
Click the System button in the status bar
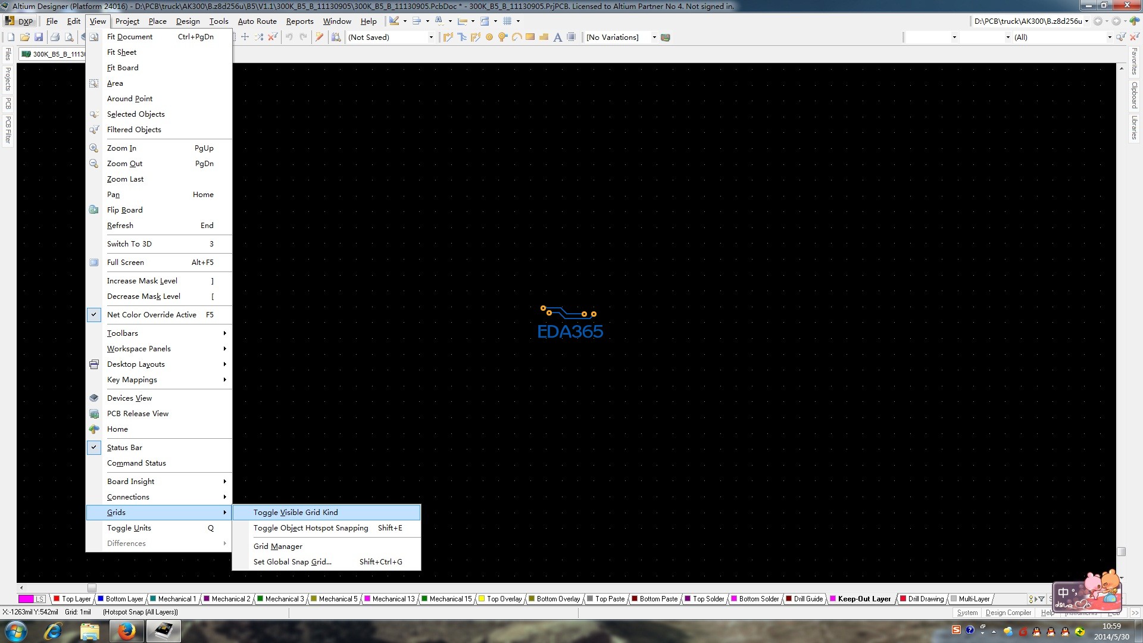click(x=967, y=612)
